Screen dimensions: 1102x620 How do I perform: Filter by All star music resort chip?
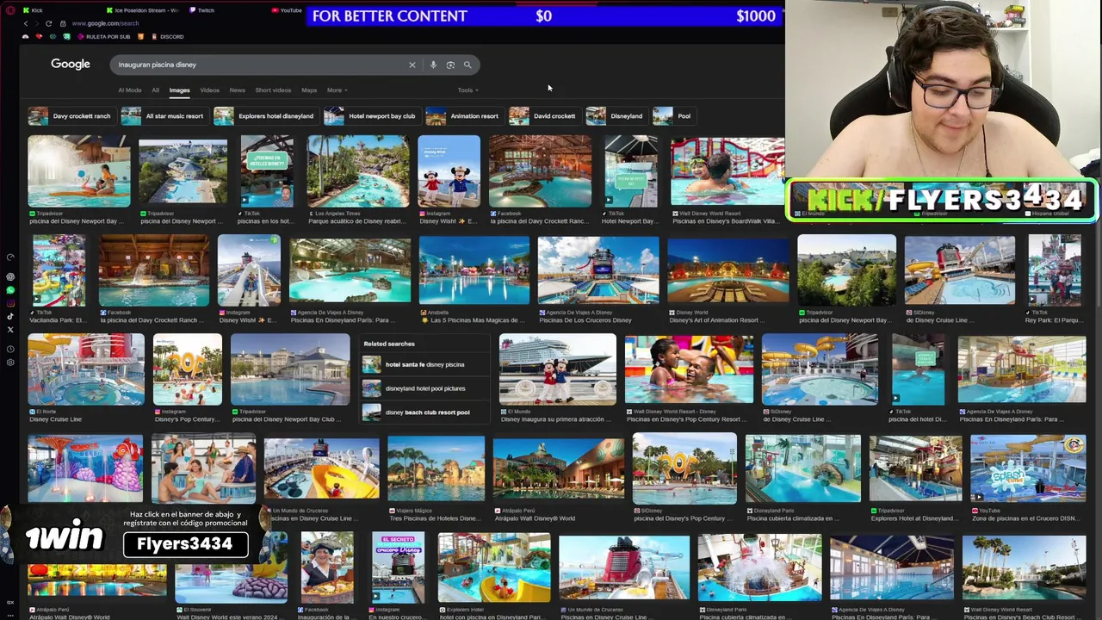pyautogui.click(x=164, y=116)
